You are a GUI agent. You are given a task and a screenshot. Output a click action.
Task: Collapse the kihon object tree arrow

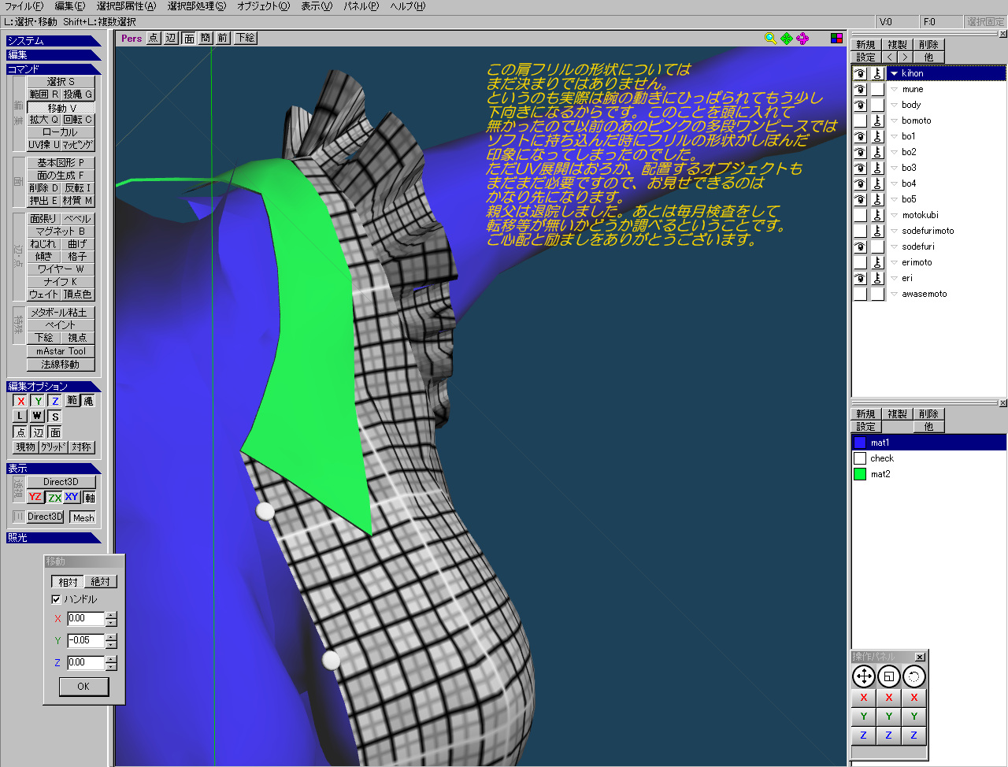(x=894, y=73)
